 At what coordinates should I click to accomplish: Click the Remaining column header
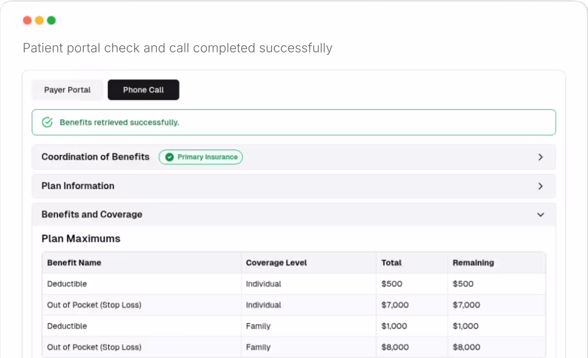coord(473,263)
